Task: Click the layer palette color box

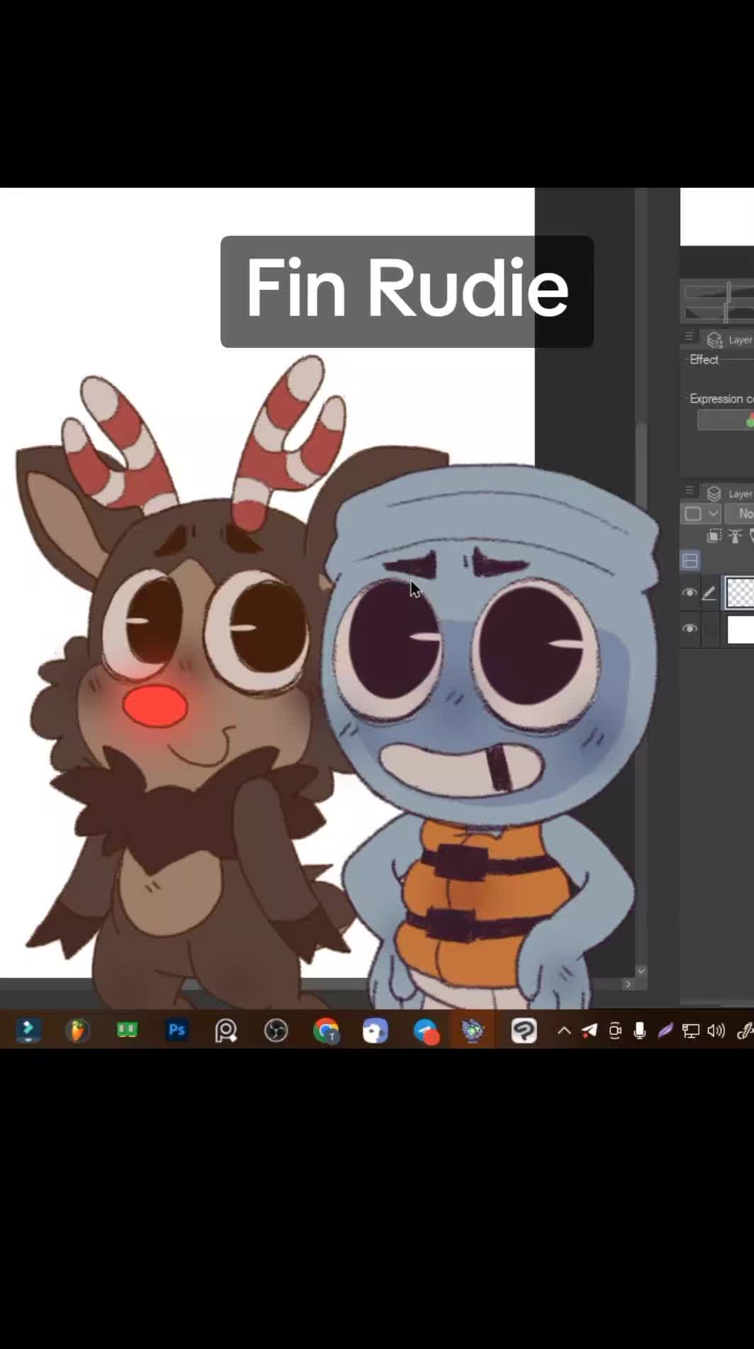Action: [693, 514]
